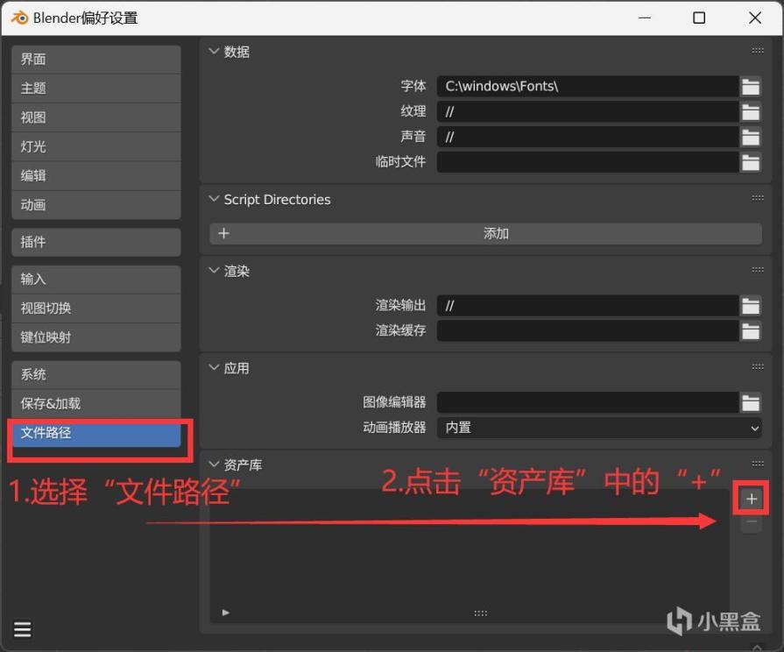Collapse the 应用 panel
This screenshot has width=784, height=652.
click(x=214, y=367)
